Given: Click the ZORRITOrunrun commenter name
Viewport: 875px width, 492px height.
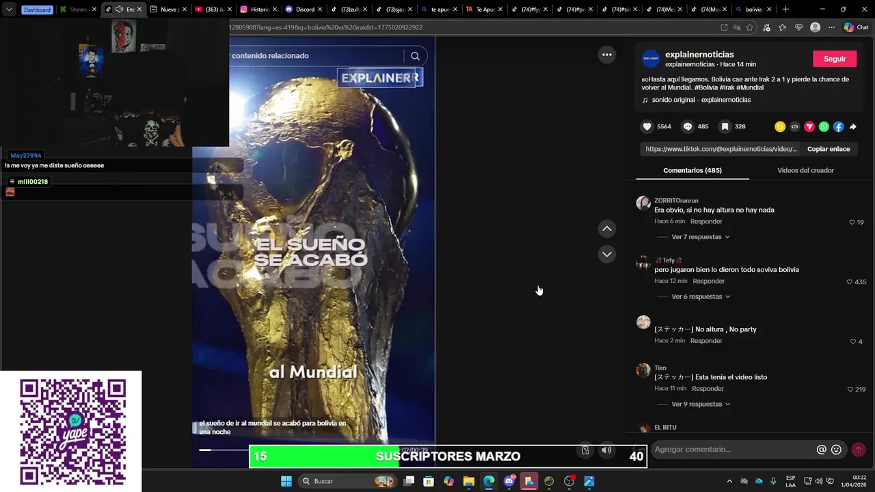Looking at the screenshot, I should (x=676, y=201).
